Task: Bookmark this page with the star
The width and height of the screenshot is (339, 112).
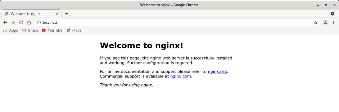Action: [x=315, y=22]
